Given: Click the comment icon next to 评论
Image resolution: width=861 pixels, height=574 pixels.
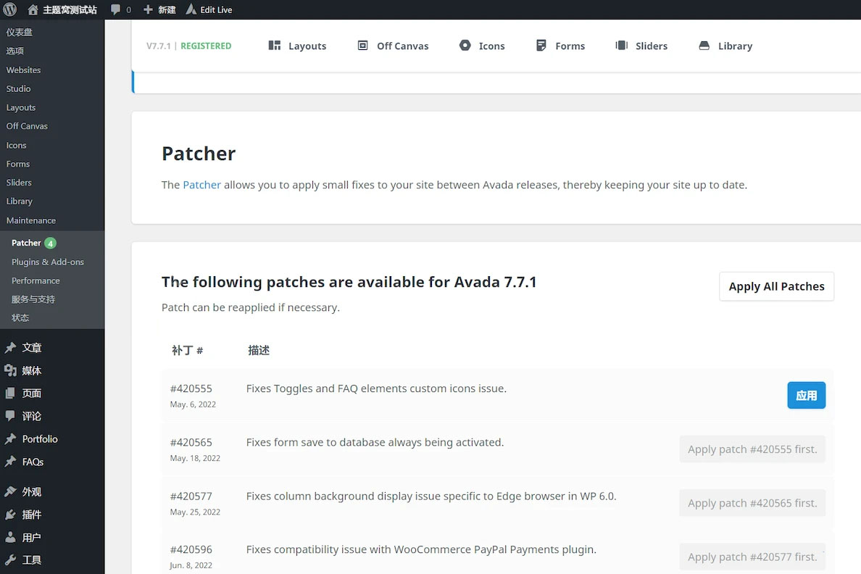Looking at the screenshot, I should (x=10, y=416).
